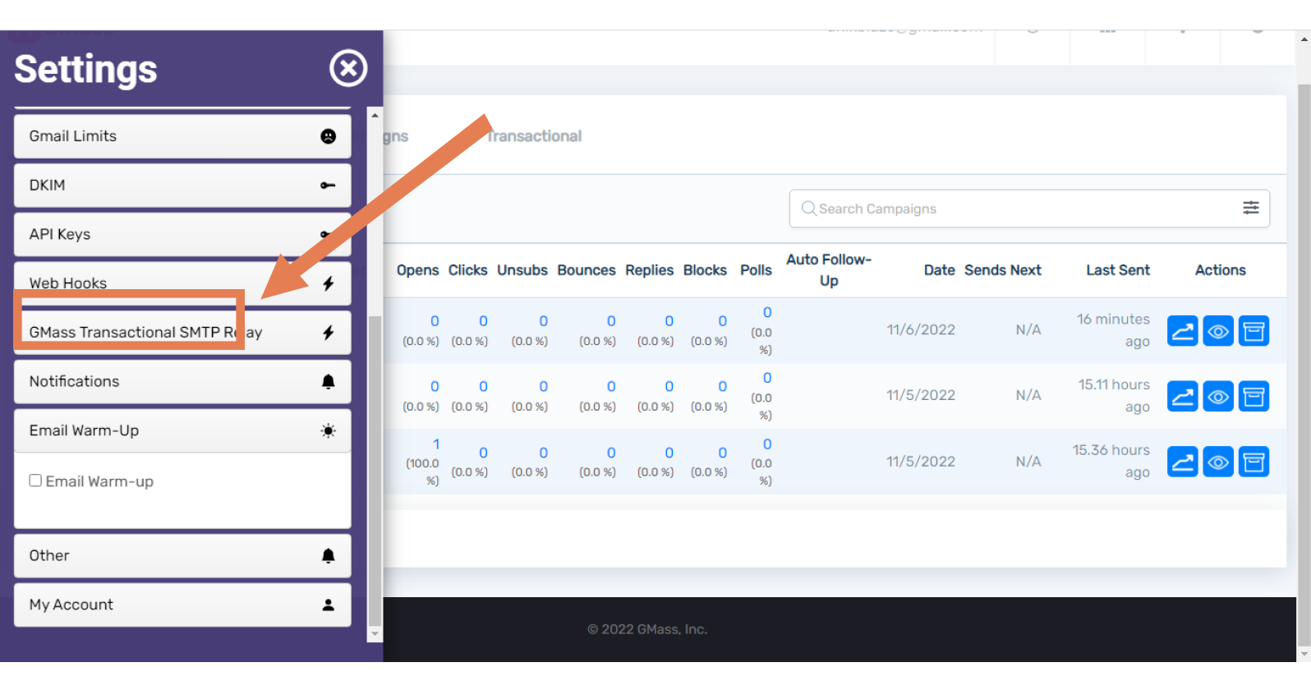Switch to the Transactional tab
Image resolution: width=1311 pixels, height=690 pixels.
(534, 136)
